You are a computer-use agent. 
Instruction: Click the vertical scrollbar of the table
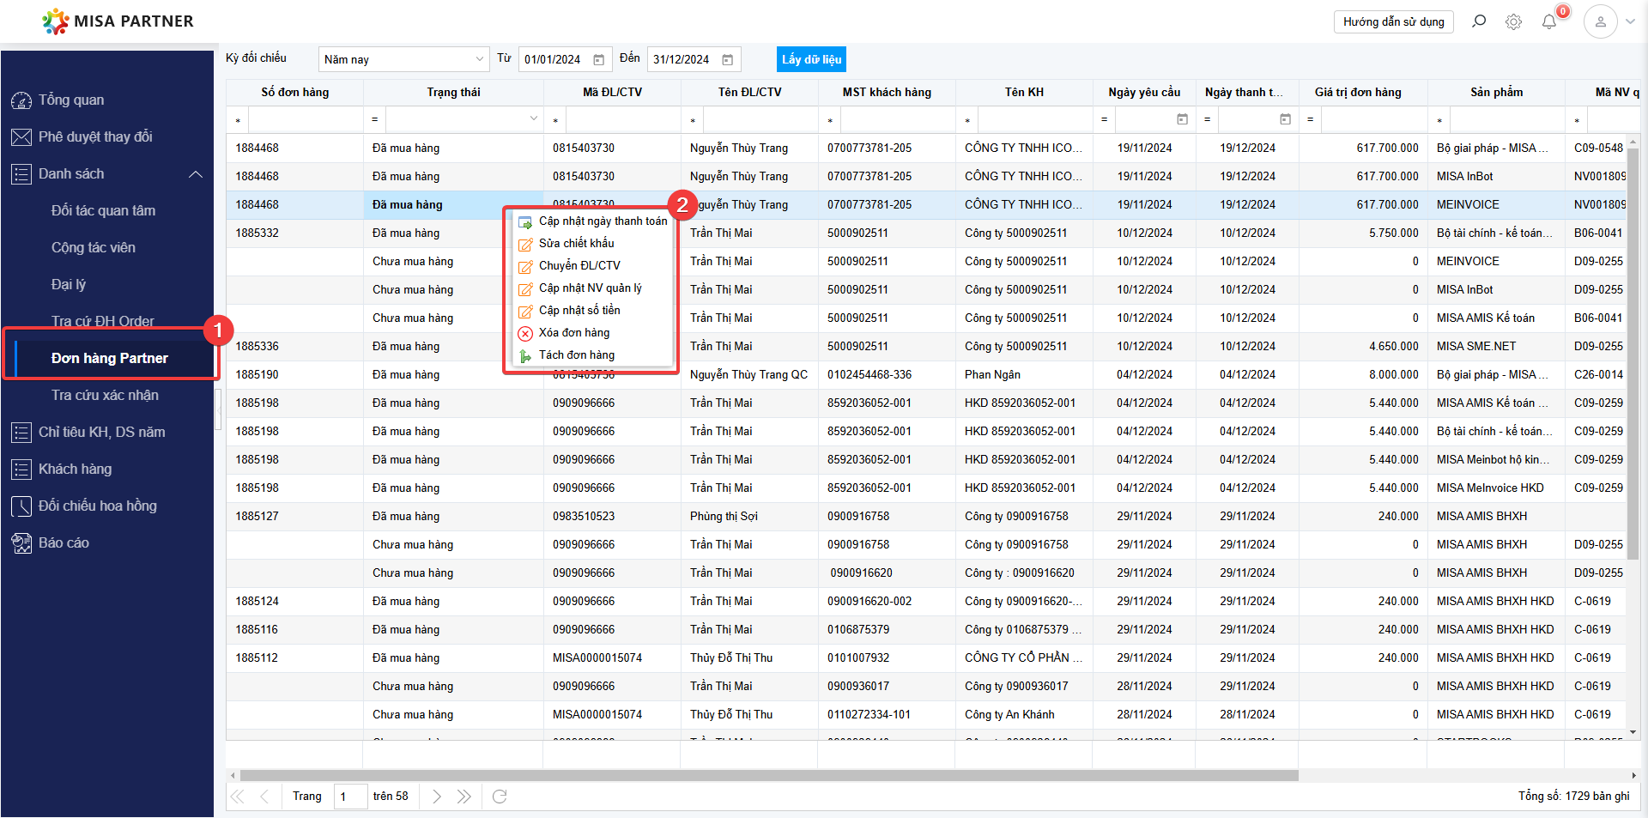coord(1633,354)
